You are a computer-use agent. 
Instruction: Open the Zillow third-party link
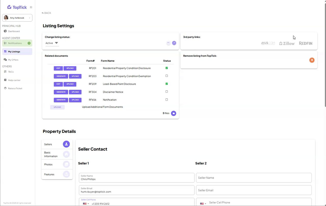pyautogui.click(x=287, y=43)
